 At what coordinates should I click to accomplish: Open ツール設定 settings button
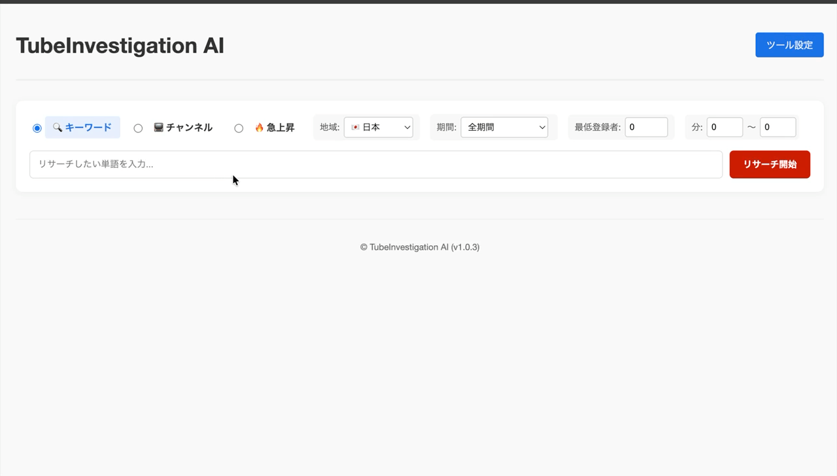789,45
